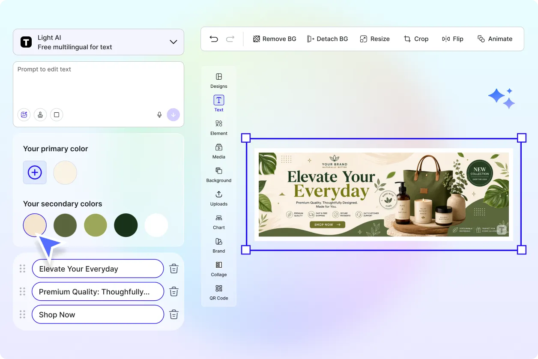
Task: Click the Light AI T logo icon
Action: (x=26, y=42)
